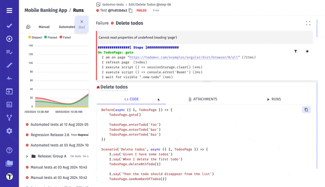Toggle fullscreen for the failure panel
Viewport: 325px width, 187px height.
308,23
